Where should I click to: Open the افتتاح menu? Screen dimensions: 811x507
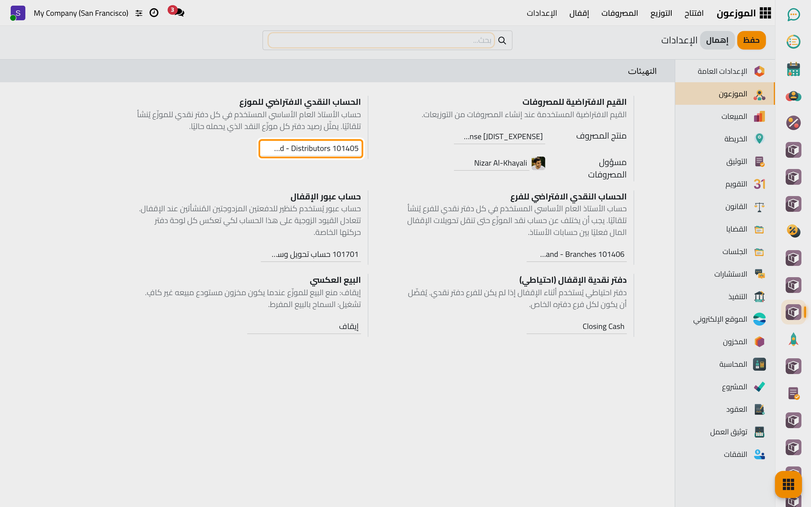click(694, 13)
